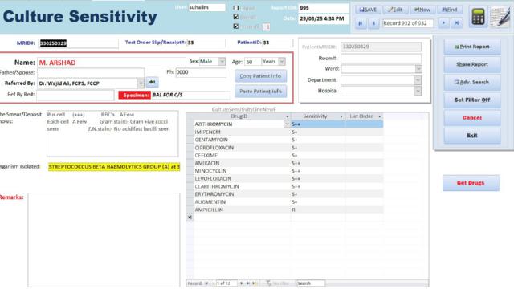This screenshot has height=289, width=514.
Task: Click the row selector beside AZITHROMYCIN
Action: 190,124
